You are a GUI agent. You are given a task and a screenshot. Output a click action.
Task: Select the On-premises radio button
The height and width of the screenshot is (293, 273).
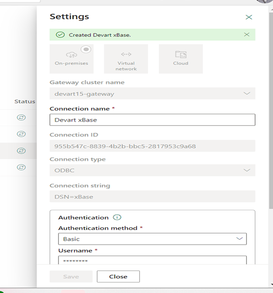(86, 49)
